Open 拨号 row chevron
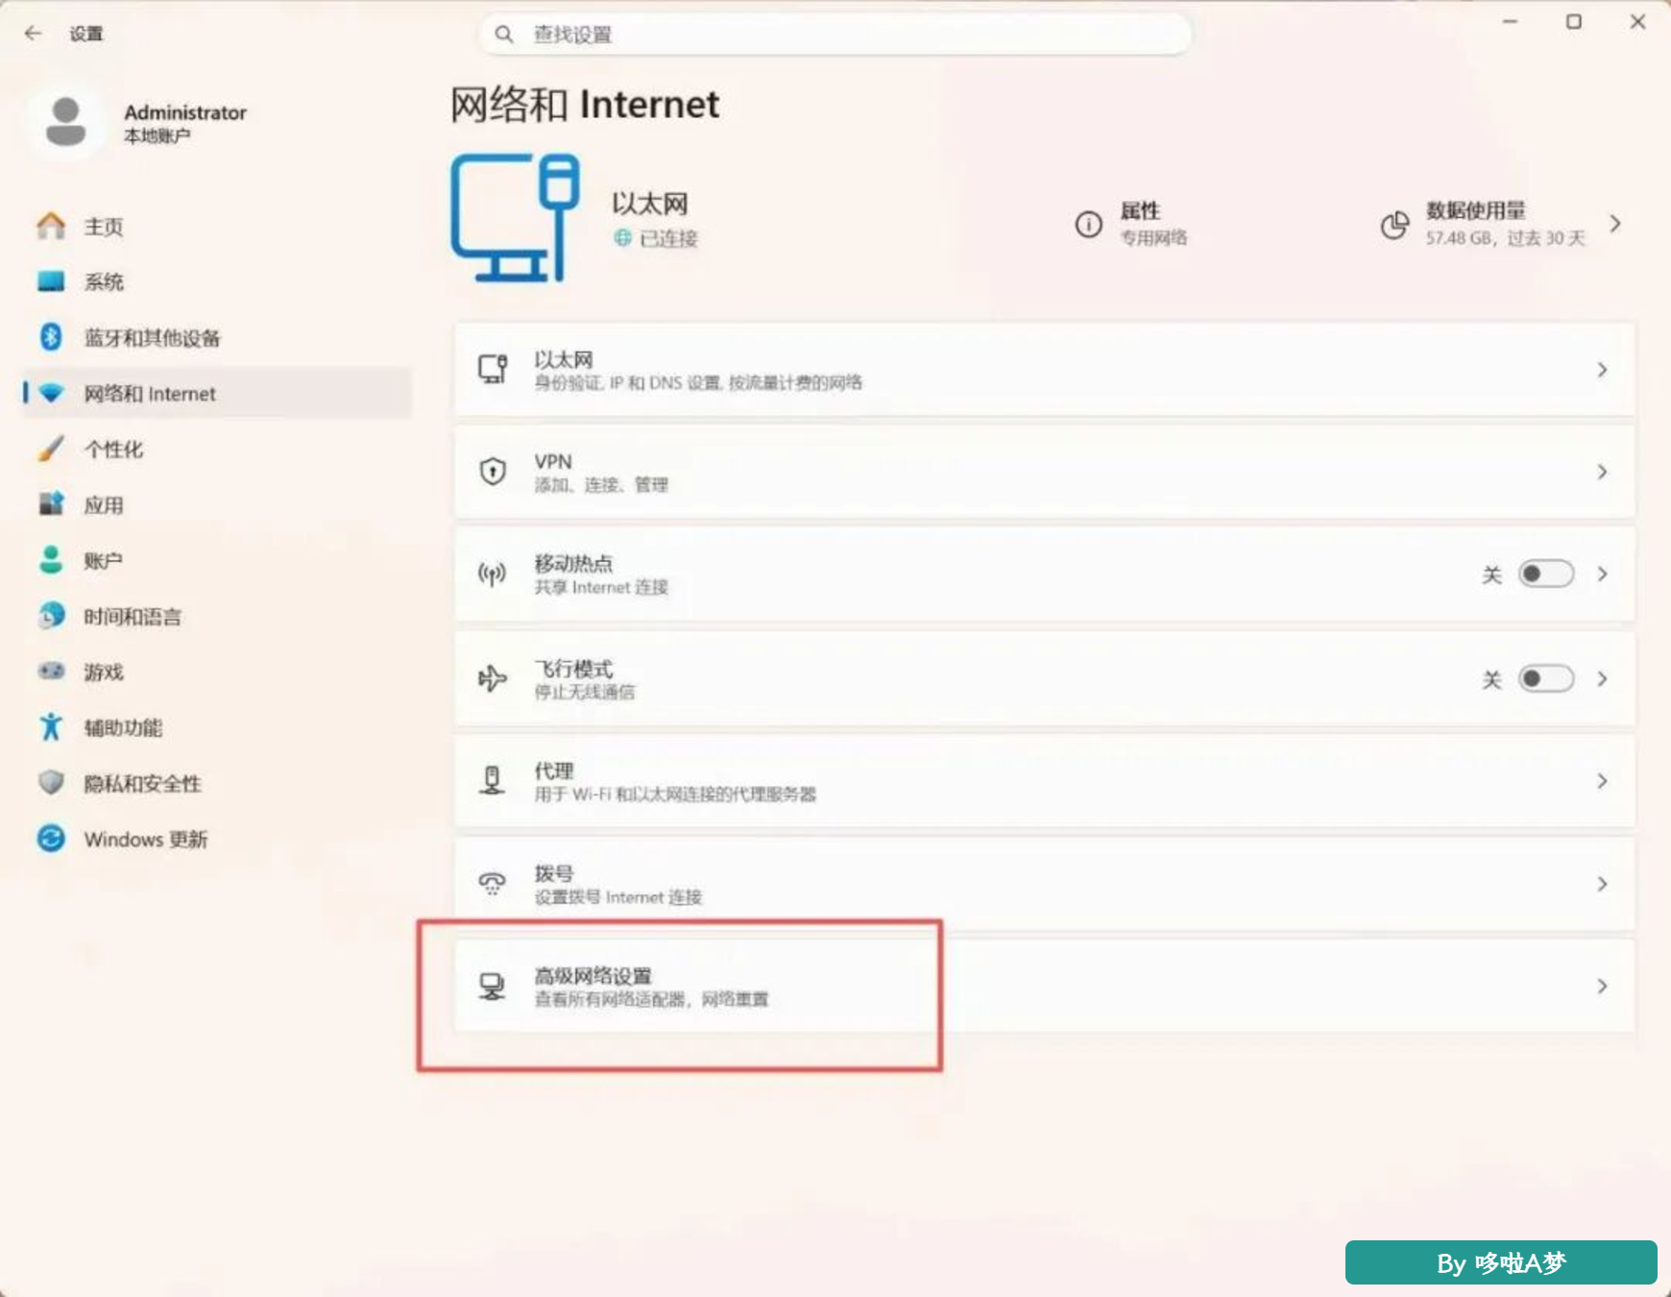Viewport: 1671px width, 1297px height. (x=1602, y=884)
